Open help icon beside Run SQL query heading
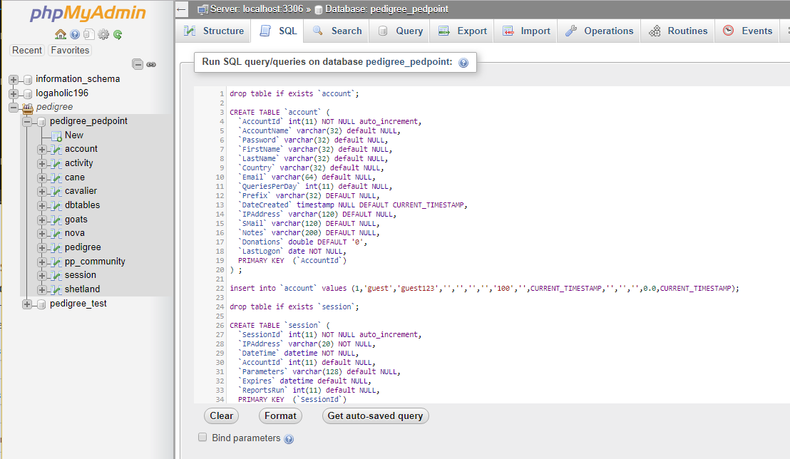Image resolution: width=790 pixels, height=459 pixels. point(463,63)
